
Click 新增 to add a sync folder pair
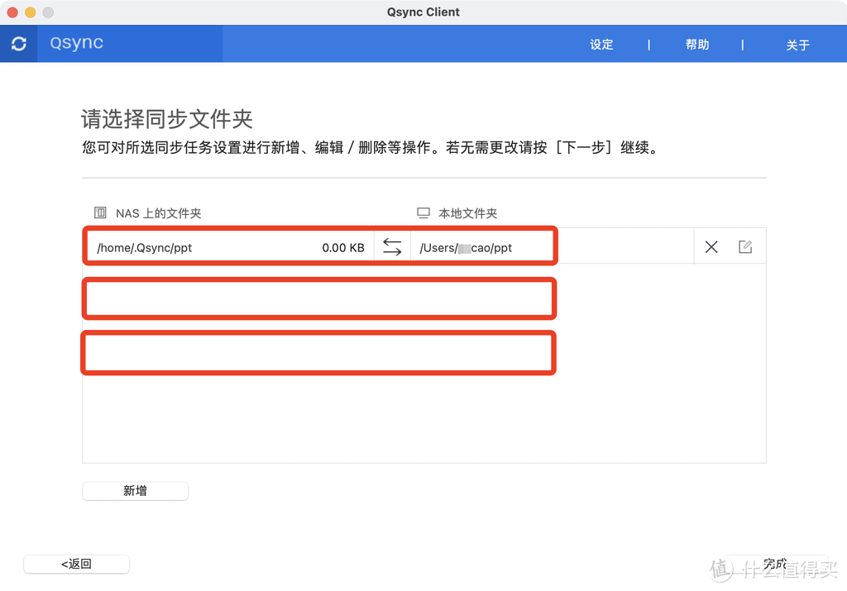[x=135, y=490]
